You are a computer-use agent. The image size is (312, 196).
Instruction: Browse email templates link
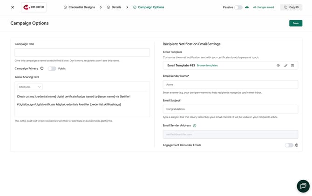(x=207, y=66)
